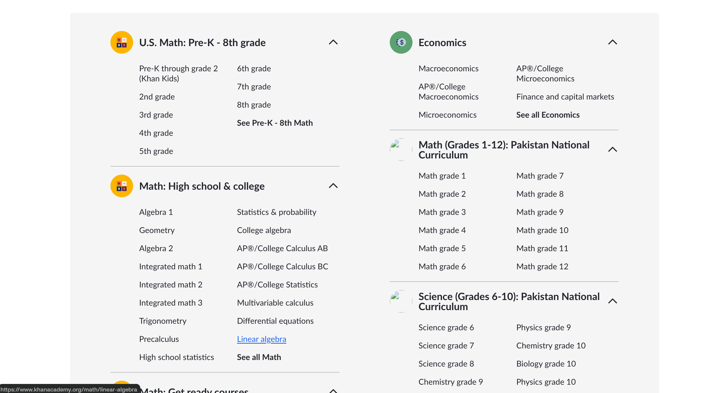Collapse Math Grades 1-12 Pakistan section
Screen dimensions: 714x393
[x=612, y=150]
